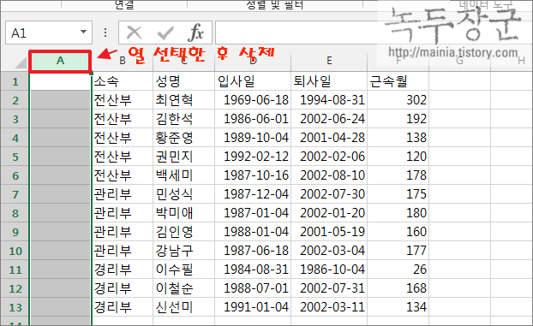
Task: Select column E header
Action: point(329,61)
